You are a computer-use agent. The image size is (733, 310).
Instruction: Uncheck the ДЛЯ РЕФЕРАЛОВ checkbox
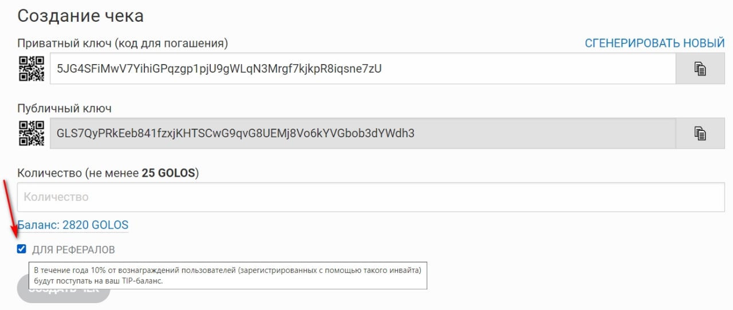(22, 249)
